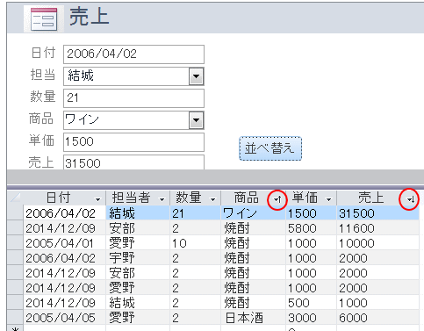Click the date cell 2005/04/01

pyautogui.click(x=64, y=243)
